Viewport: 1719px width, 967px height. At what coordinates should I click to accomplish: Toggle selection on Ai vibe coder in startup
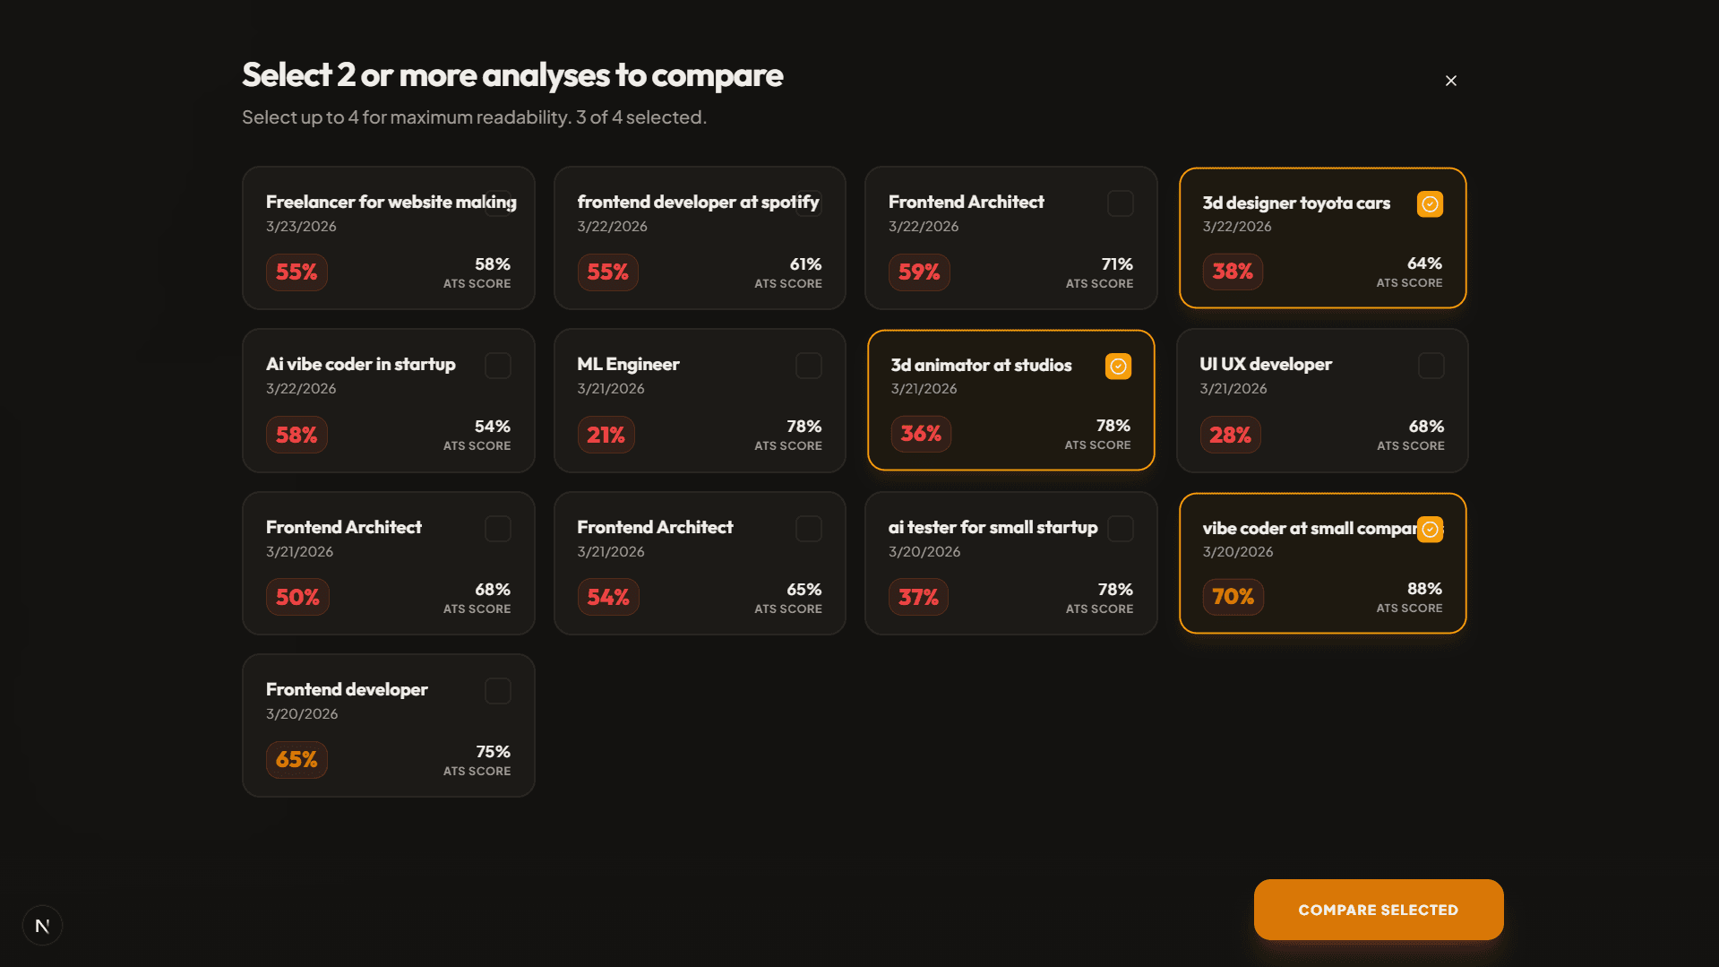click(x=498, y=366)
